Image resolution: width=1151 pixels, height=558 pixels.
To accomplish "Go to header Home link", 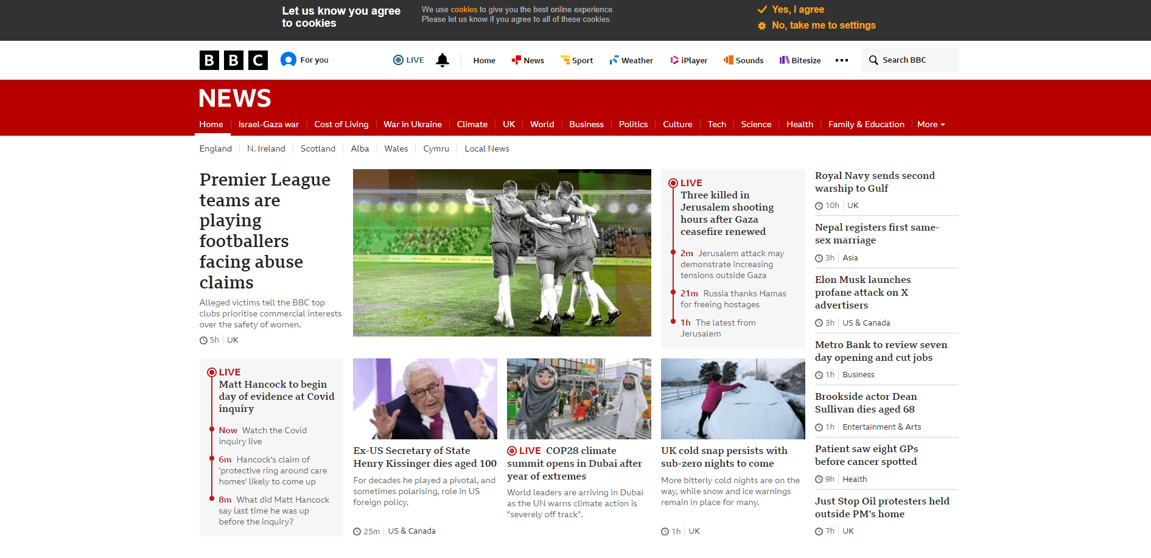I will [x=485, y=60].
